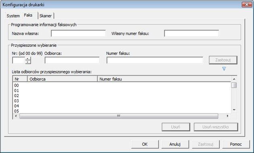Click the list's scroll up arrow
This screenshot has width=254, height=153.
[234, 79]
